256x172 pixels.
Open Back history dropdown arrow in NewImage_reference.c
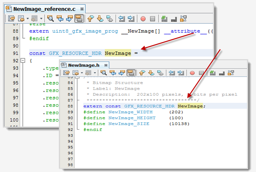(x=27, y=19)
